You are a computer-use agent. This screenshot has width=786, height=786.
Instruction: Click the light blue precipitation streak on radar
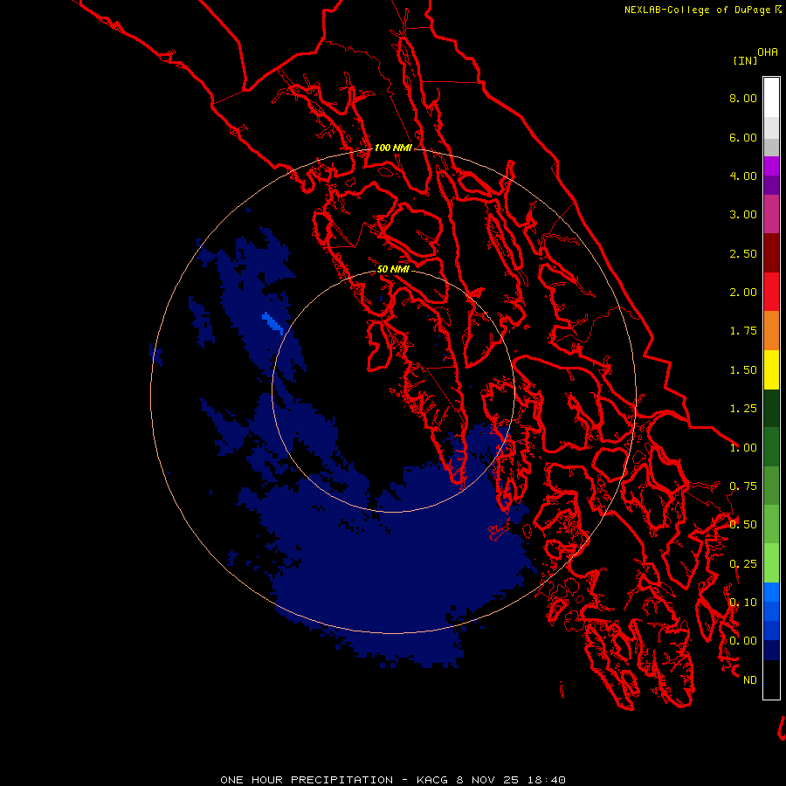272,321
